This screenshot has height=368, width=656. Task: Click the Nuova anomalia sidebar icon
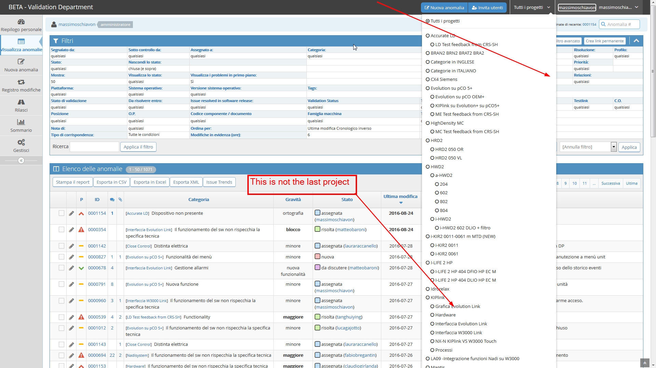tap(21, 62)
